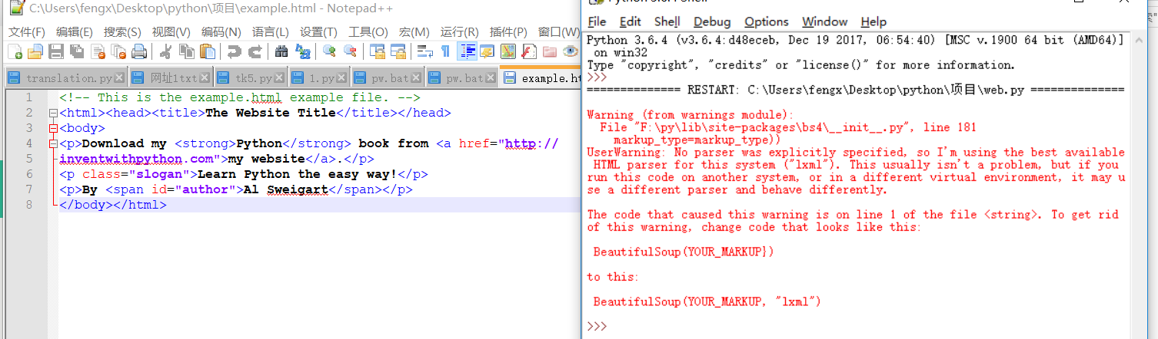
Task: Toggle show all characters pilcrow icon
Action: pyautogui.click(x=445, y=51)
